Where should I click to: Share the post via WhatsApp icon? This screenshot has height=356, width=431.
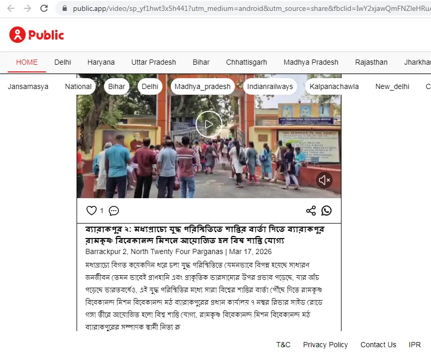pyautogui.click(x=326, y=211)
